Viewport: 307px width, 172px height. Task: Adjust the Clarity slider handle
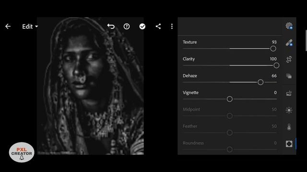pyautogui.click(x=276, y=65)
